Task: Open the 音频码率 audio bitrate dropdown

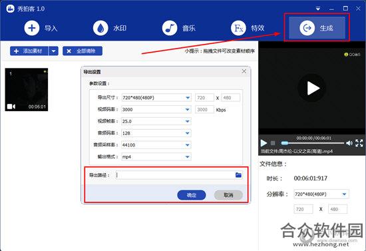Action: tap(156, 133)
